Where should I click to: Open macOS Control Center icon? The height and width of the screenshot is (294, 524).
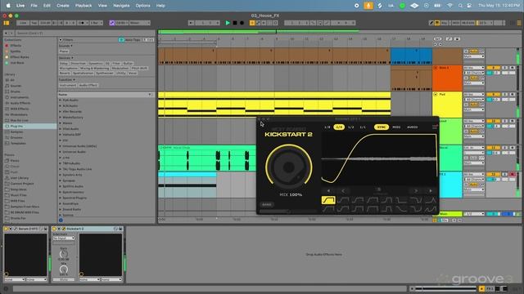coord(469,6)
